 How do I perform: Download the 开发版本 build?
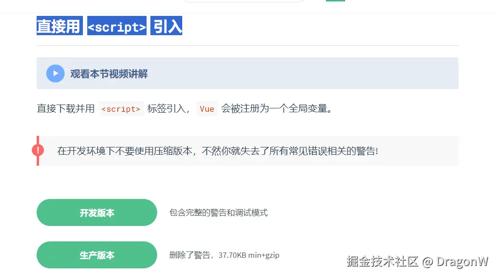pyautogui.click(x=97, y=212)
